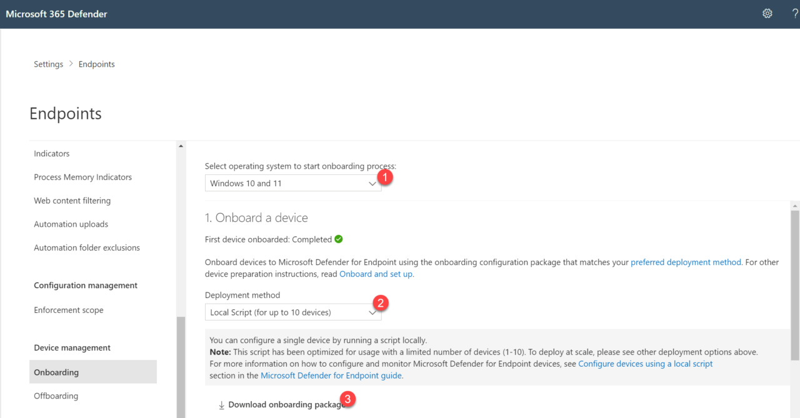Click the green Completed checkmark icon
The height and width of the screenshot is (418, 800).
point(339,239)
